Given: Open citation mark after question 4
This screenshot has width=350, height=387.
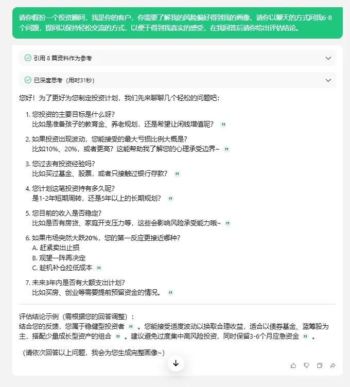Looking at the screenshot, I should click(x=170, y=199).
